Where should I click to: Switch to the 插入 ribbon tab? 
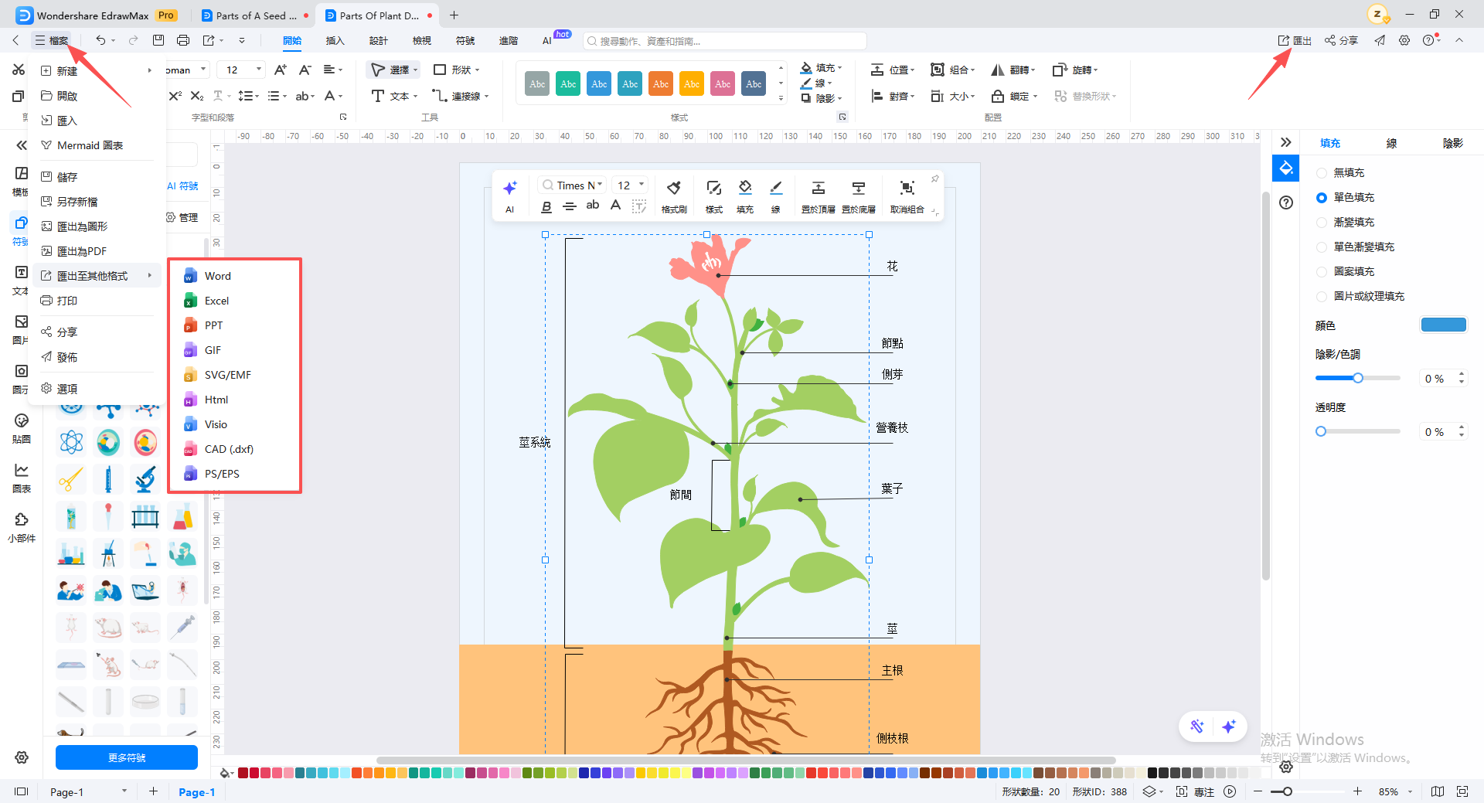[x=335, y=41]
